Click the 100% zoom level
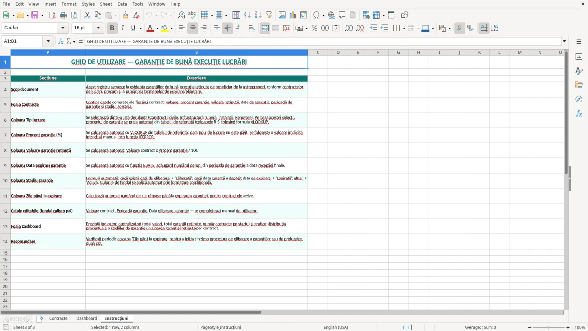 pyautogui.click(x=580, y=327)
